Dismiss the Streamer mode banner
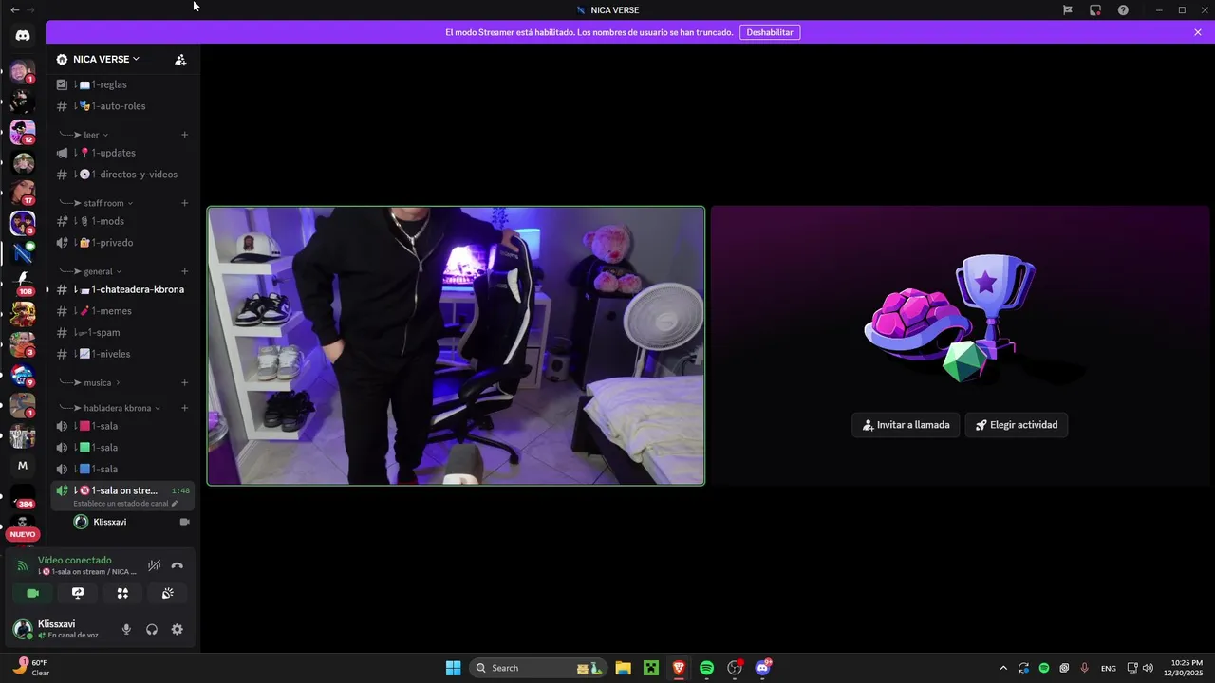Viewport: 1215px width, 683px height. pos(1198,32)
